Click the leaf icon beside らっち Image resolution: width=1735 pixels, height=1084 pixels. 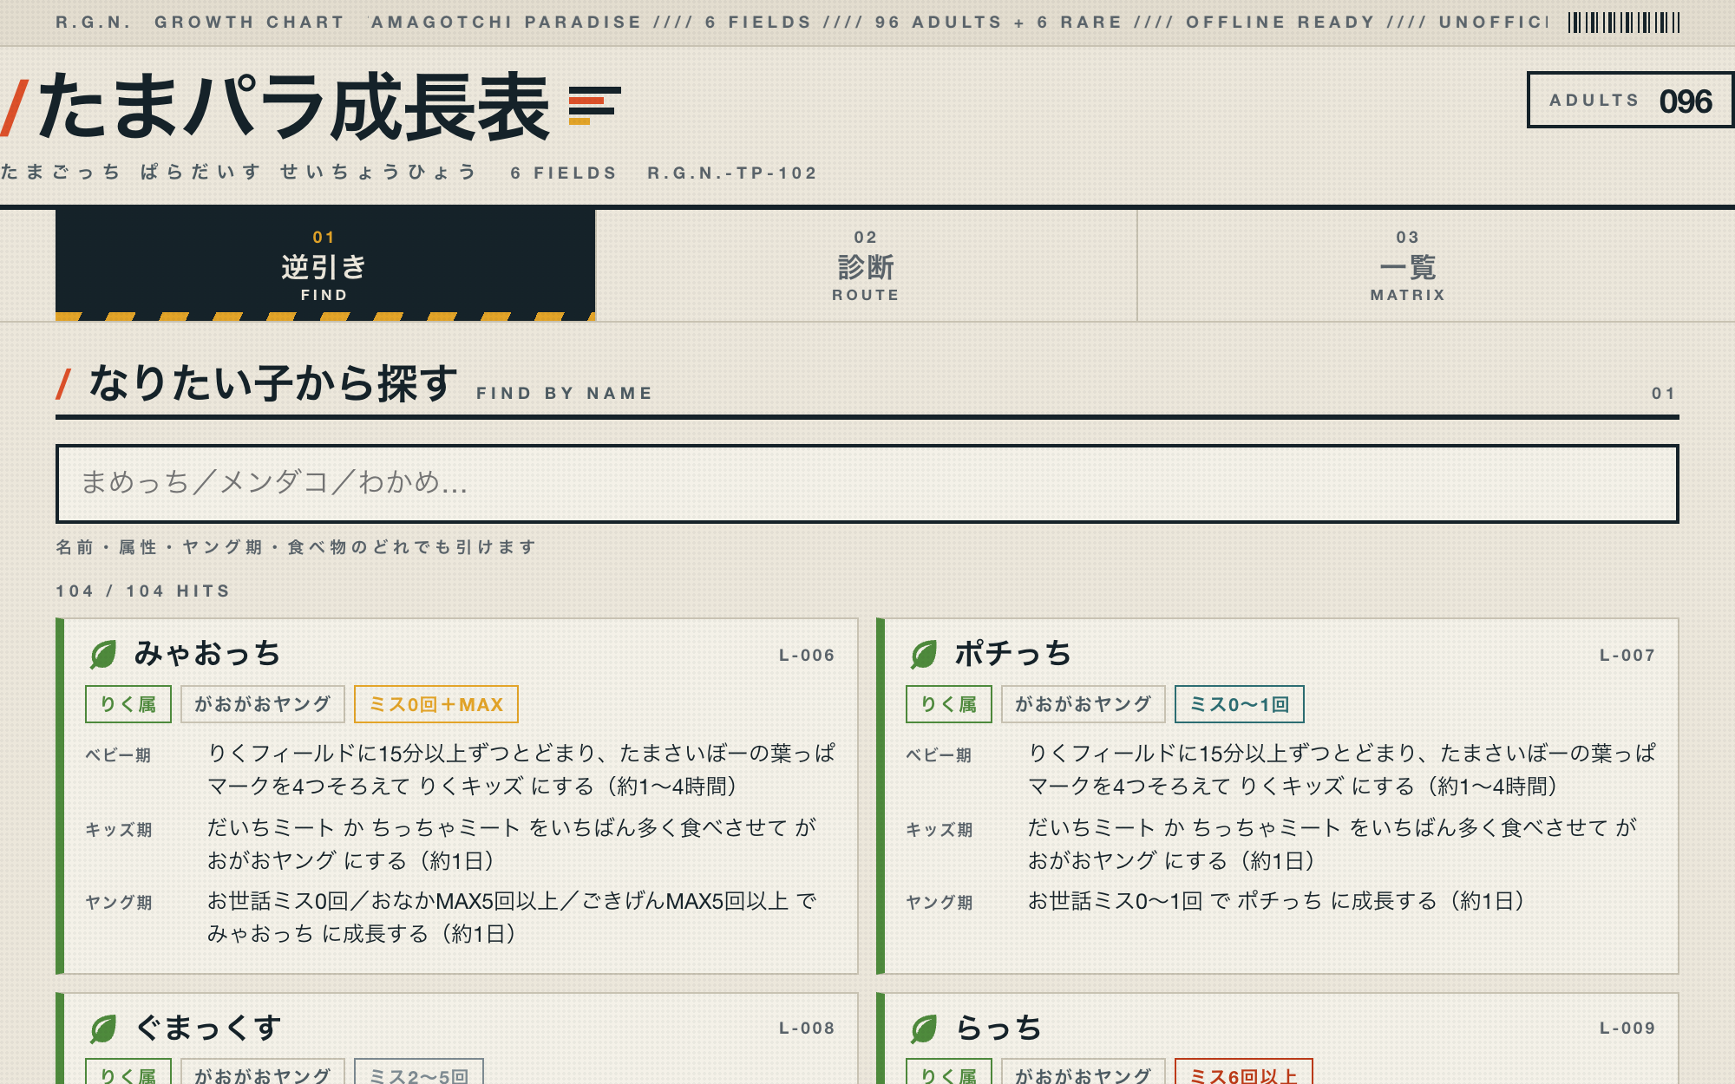(x=924, y=1028)
